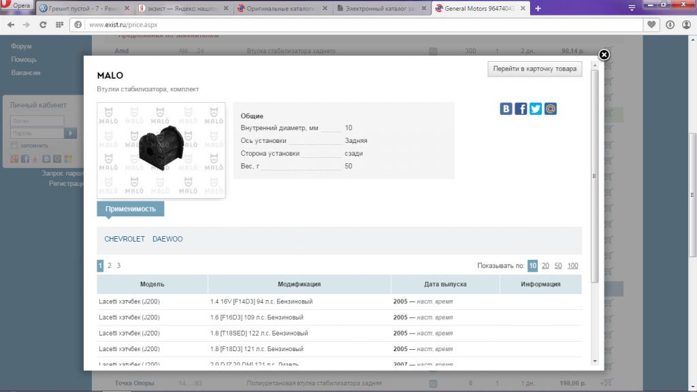
Task: Close the Yandex 'экзист' tab
Action: pos(226,8)
